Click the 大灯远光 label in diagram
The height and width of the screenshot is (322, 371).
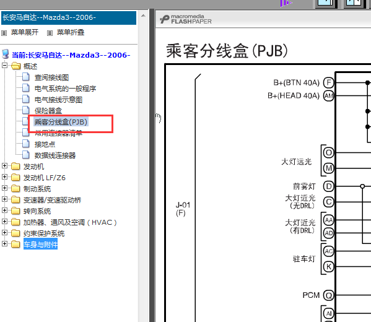(296, 162)
